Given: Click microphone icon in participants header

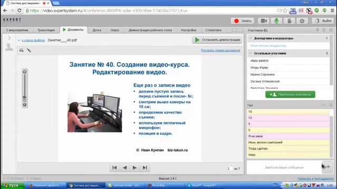Looking at the screenshot, I should (318, 30).
